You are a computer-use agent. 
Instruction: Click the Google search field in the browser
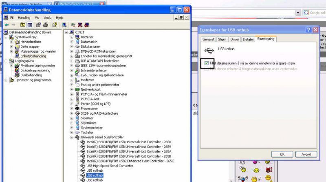tap(317, 13)
